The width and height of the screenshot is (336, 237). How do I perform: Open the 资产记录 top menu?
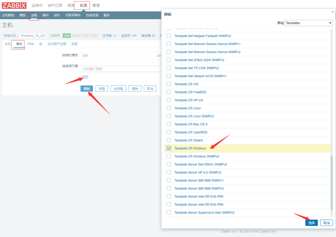coord(55,5)
